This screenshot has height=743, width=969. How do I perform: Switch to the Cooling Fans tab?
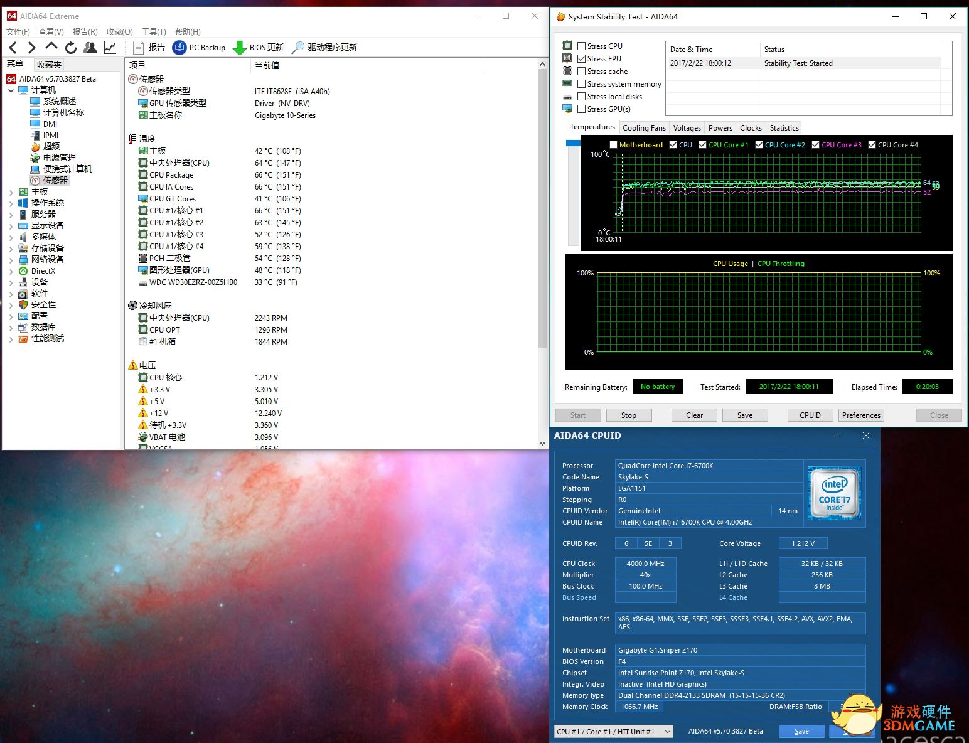[644, 128]
